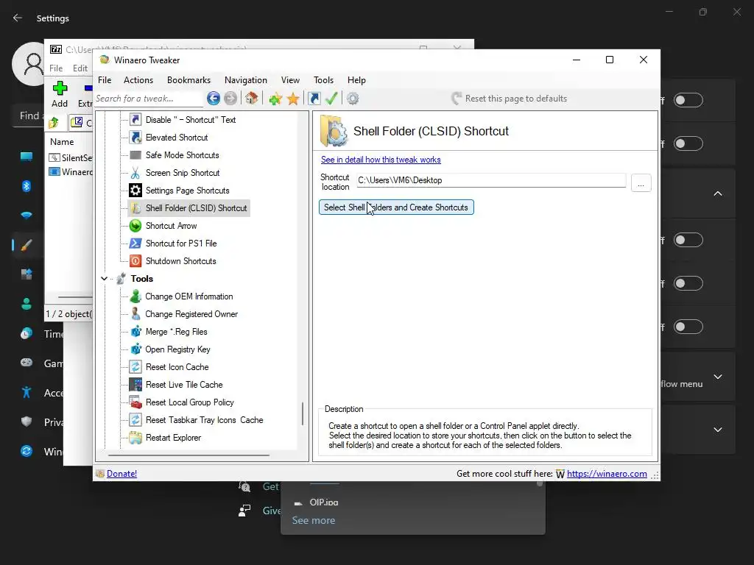Select Elevated Shortcut tree entry

click(x=177, y=138)
